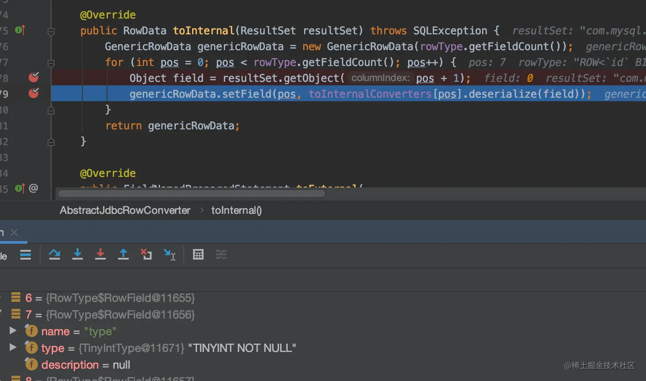Click the columnIndex: parameter hint
Viewport: 646px width, 381px height.
381,78
